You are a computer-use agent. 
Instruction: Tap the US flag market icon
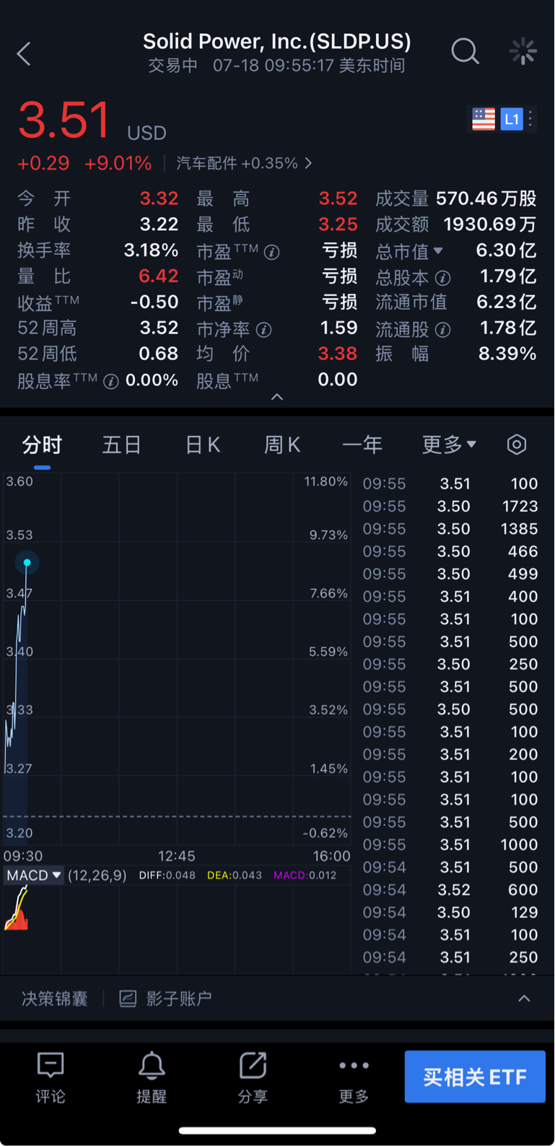click(x=484, y=119)
